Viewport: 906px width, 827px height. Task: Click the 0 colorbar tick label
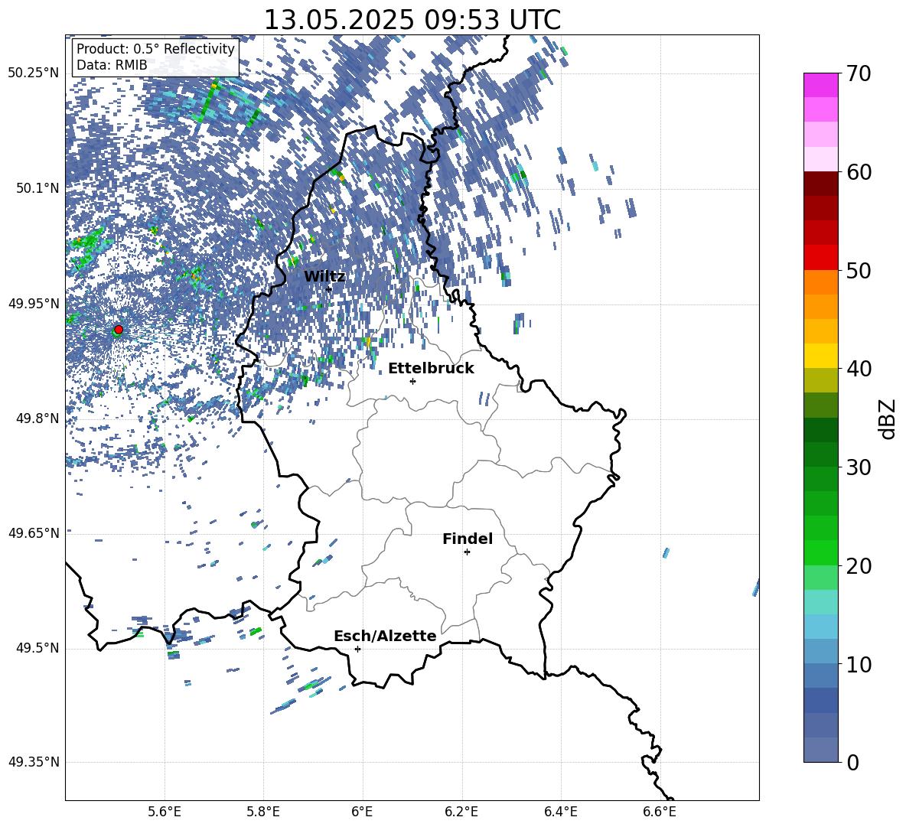coord(852,762)
